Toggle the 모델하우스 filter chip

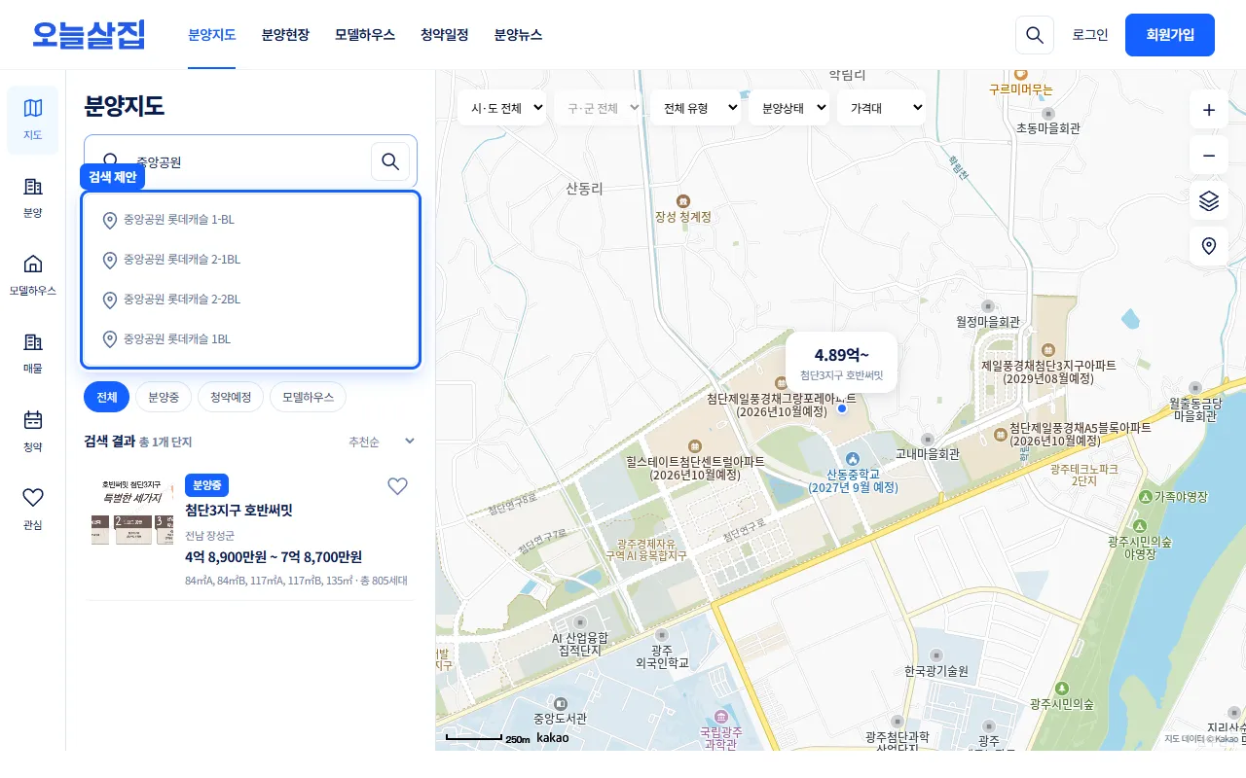[x=308, y=397]
